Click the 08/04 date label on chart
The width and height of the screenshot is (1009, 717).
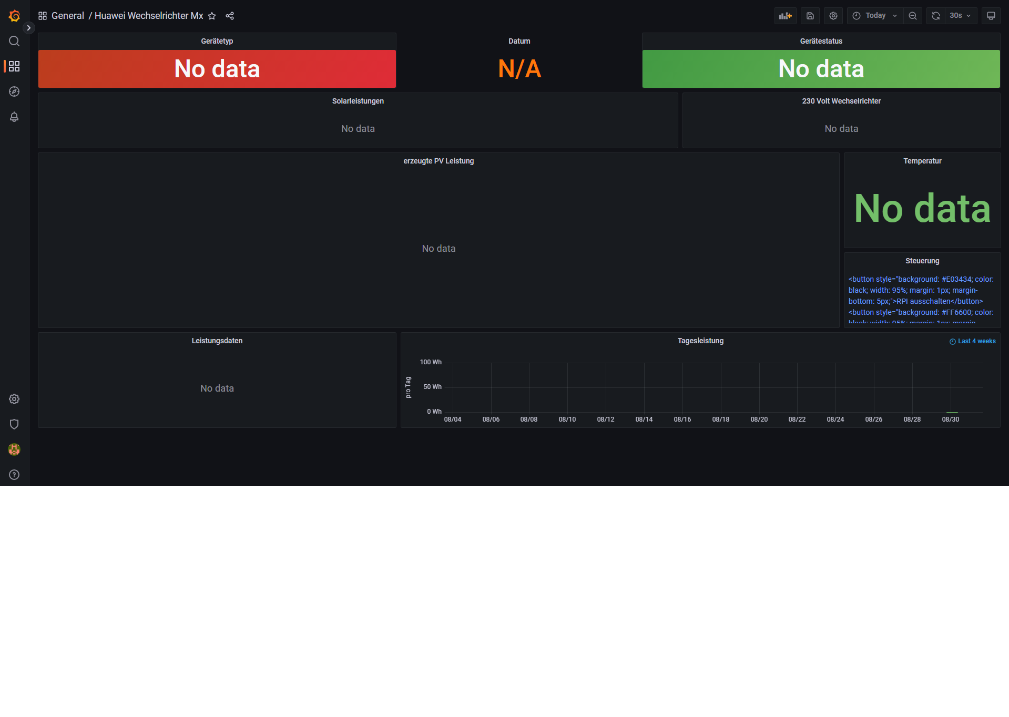pyautogui.click(x=452, y=419)
